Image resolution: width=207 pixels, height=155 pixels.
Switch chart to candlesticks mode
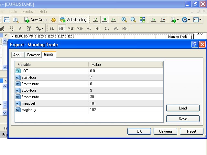[x=104, y=20]
